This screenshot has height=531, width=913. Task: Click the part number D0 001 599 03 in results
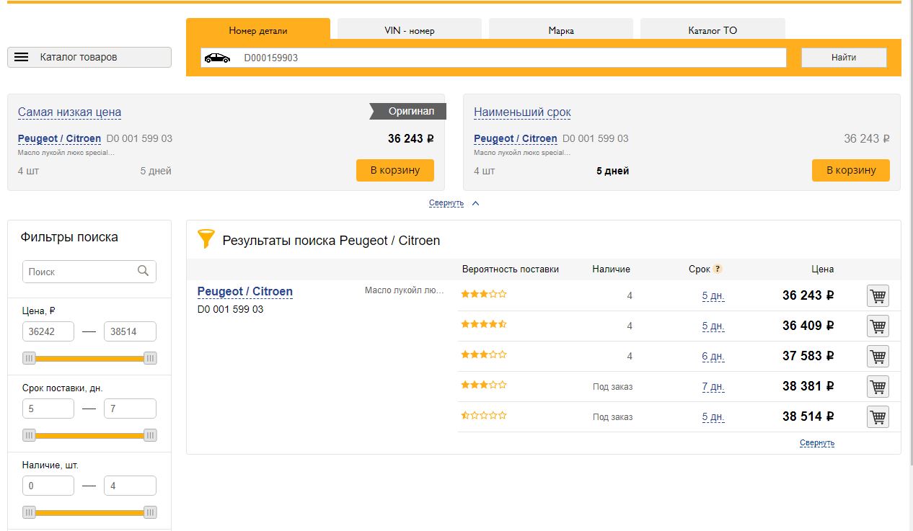[x=231, y=309]
